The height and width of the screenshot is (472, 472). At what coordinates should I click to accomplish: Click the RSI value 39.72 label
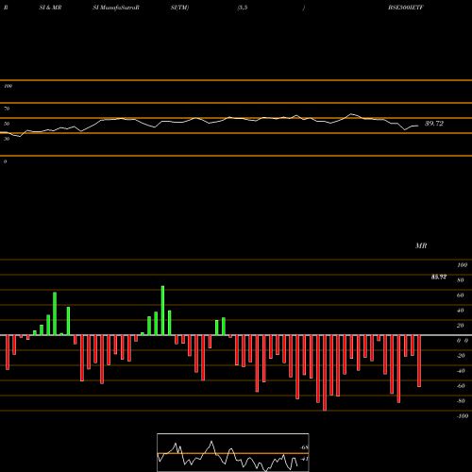[x=434, y=124]
